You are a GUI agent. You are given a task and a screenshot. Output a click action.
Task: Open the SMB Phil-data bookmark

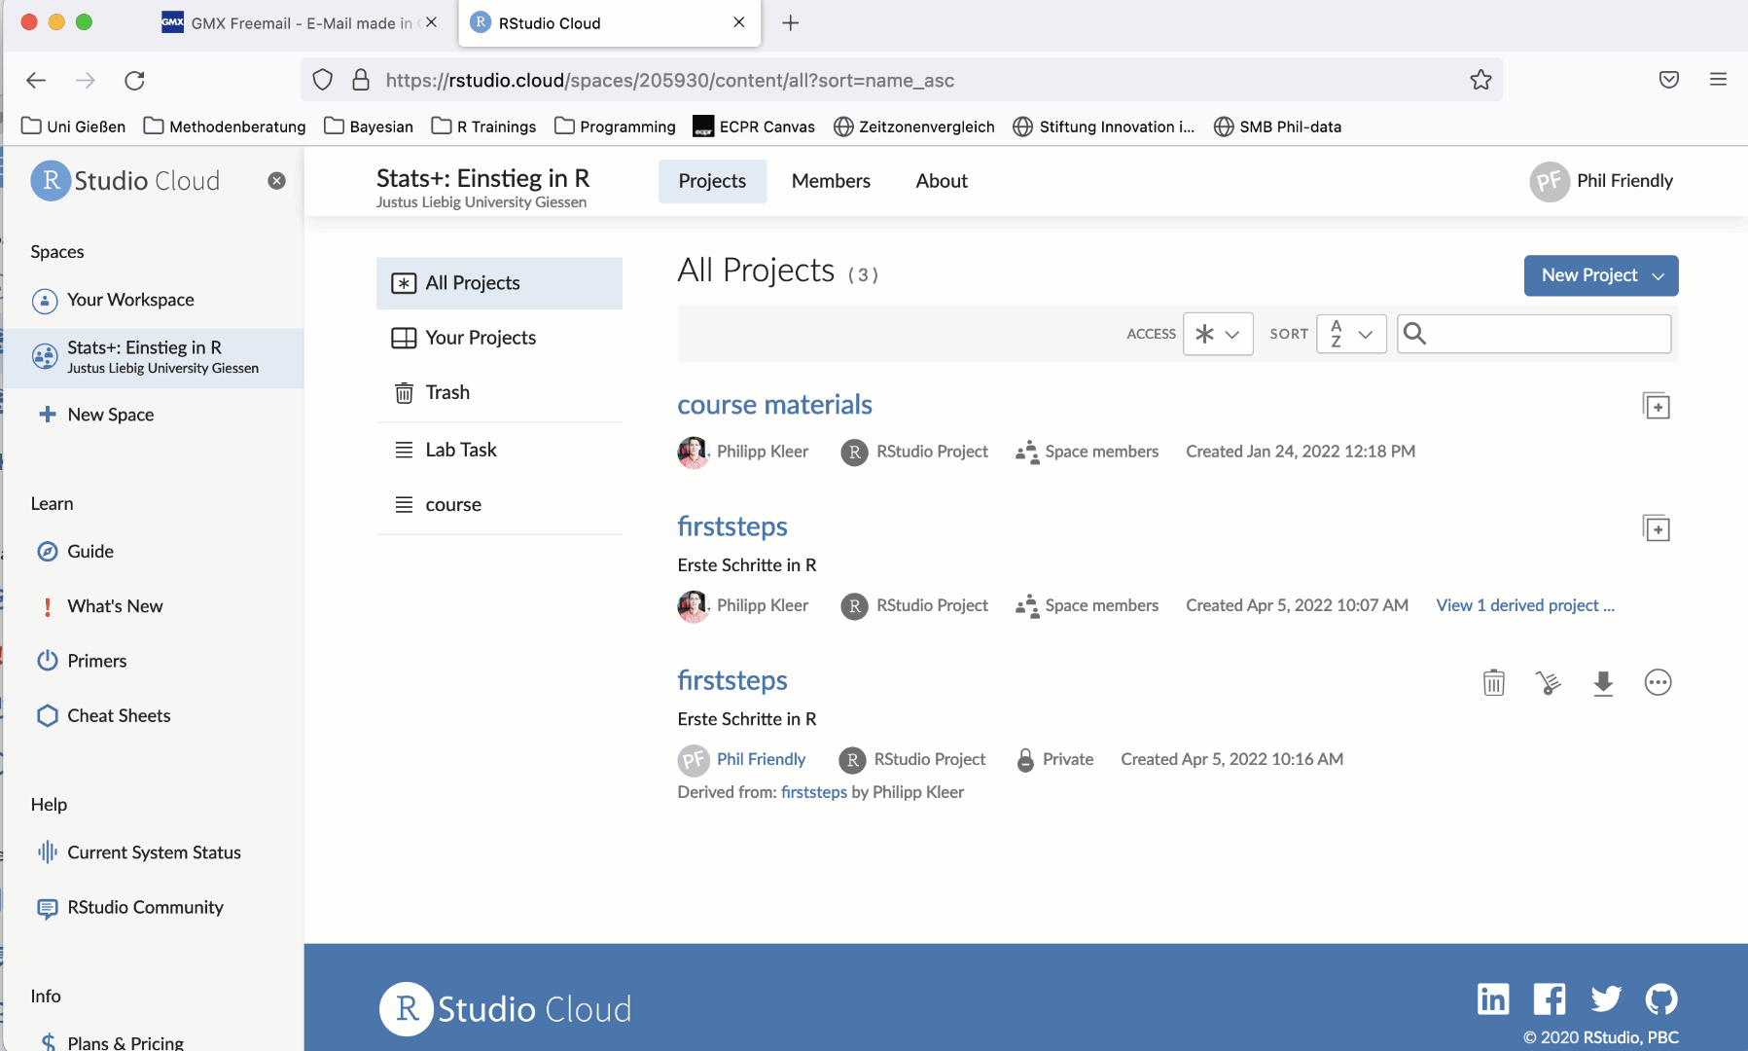(1277, 127)
